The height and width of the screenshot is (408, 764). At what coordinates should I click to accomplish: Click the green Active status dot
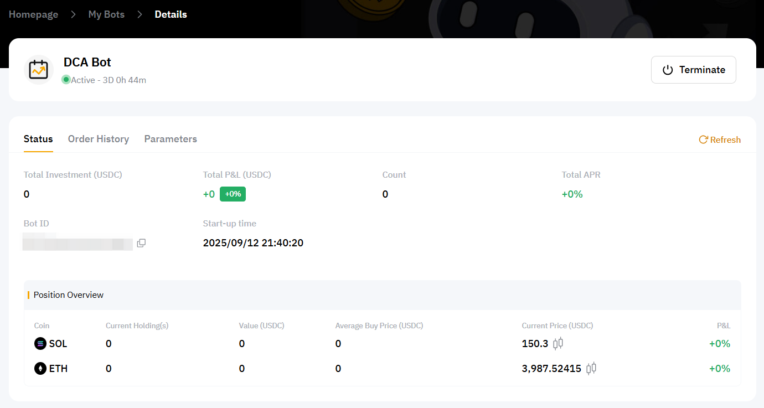point(66,80)
